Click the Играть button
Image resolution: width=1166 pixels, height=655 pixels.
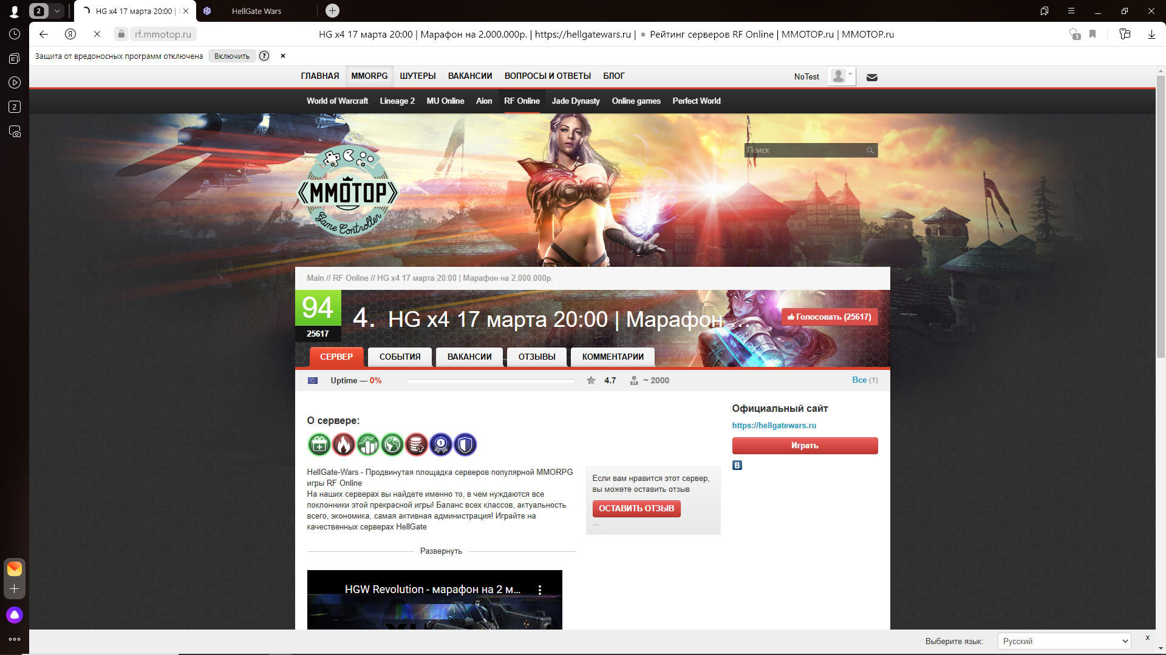click(x=805, y=445)
